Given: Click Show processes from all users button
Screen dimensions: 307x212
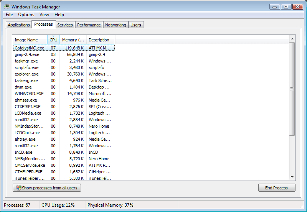Looking at the screenshot, I should [47, 188].
